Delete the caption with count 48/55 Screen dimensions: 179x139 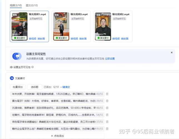coord(107,108)
